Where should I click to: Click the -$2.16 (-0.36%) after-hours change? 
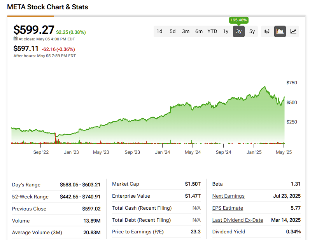tap(58, 49)
